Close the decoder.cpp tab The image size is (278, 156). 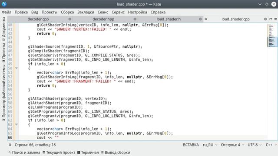[x=70, y=19]
